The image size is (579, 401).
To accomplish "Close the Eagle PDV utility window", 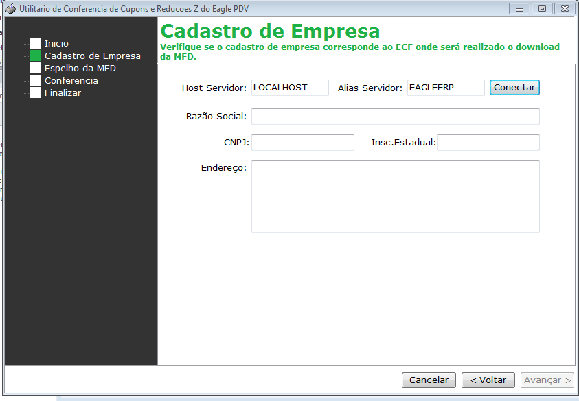I will (x=565, y=9).
